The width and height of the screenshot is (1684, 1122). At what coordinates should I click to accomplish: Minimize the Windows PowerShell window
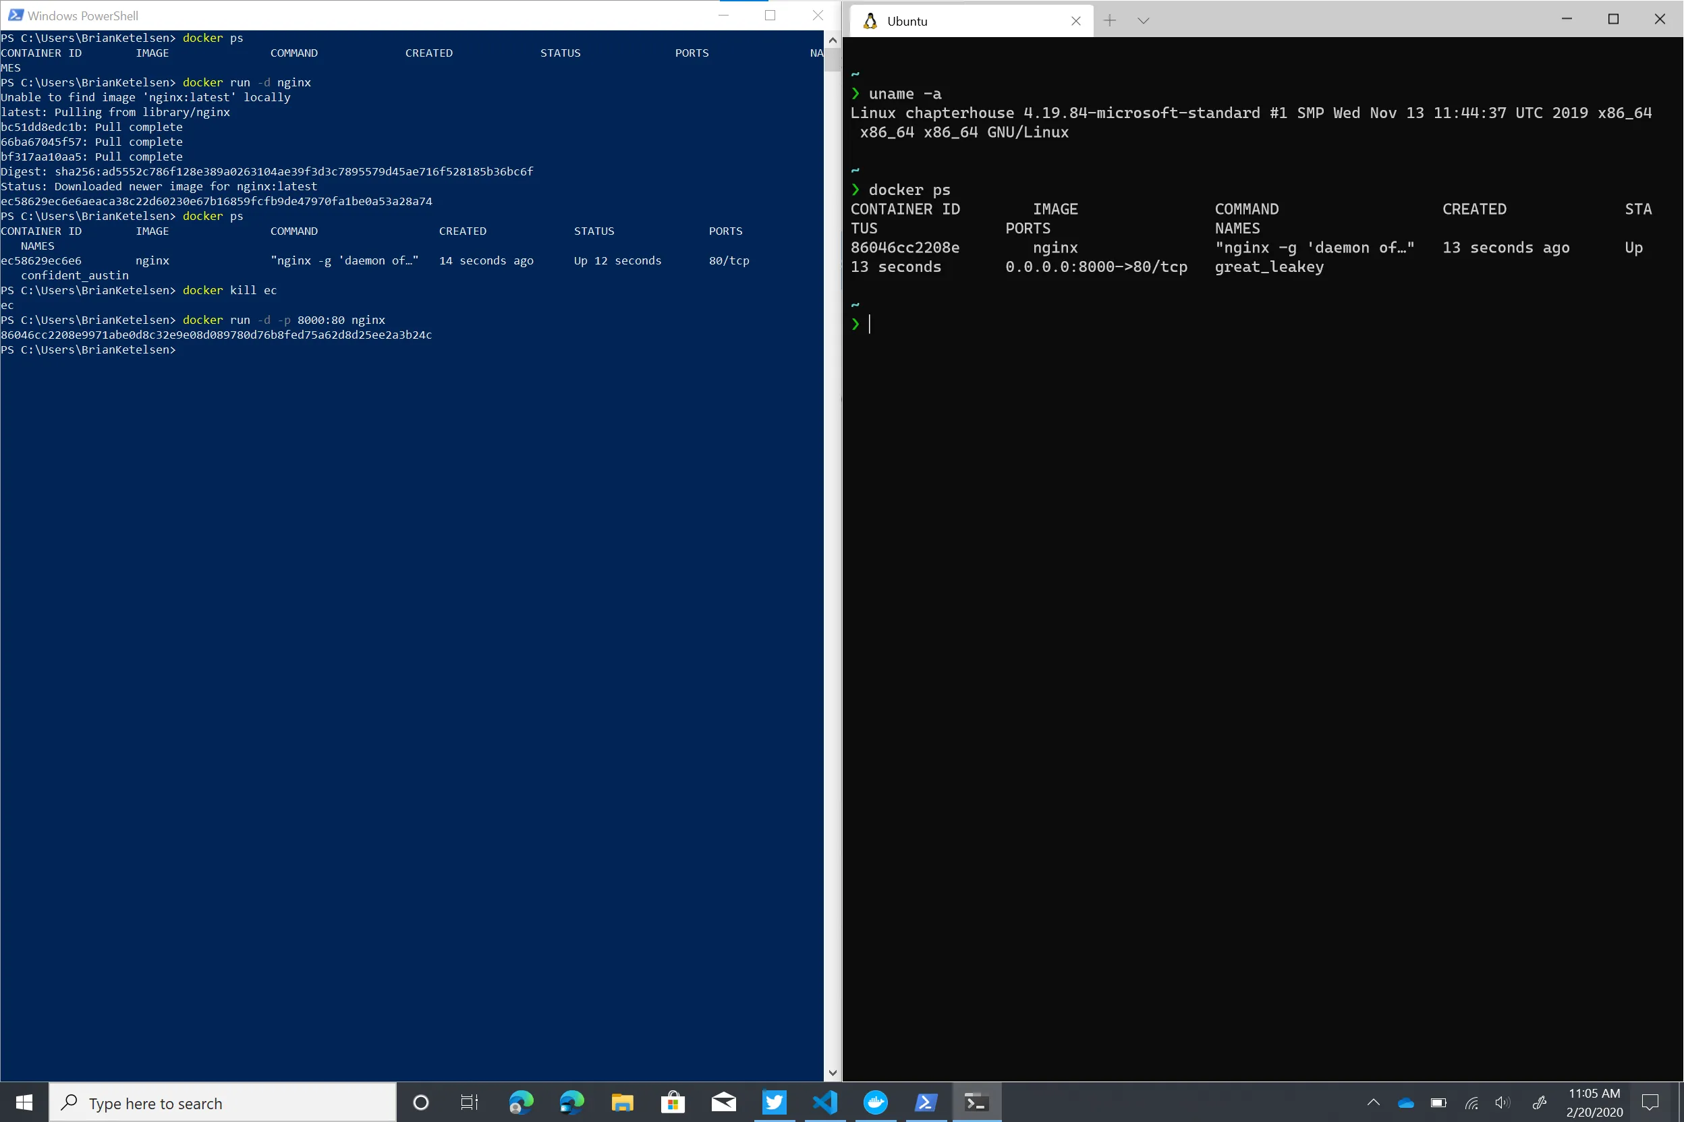[x=724, y=15]
